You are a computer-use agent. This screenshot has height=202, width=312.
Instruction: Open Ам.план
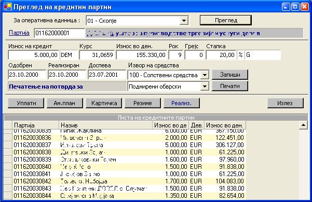65,103
